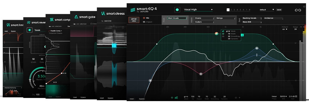Screen dimensions: 309x104
Task: Click the smart:EQ 4 three-wave logo icon
Action: pos(133,10)
